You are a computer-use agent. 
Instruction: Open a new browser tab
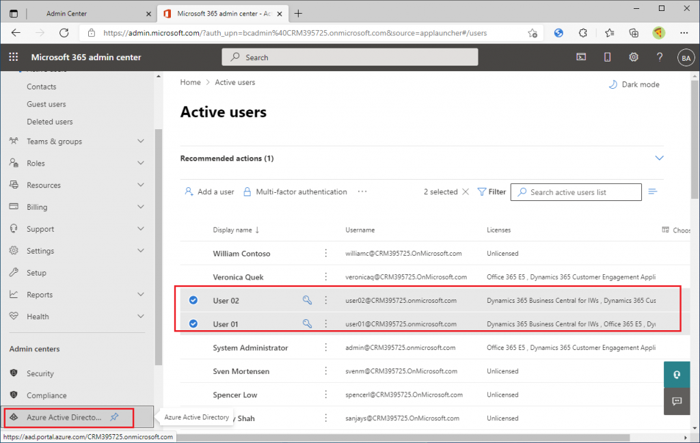pyautogui.click(x=298, y=14)
